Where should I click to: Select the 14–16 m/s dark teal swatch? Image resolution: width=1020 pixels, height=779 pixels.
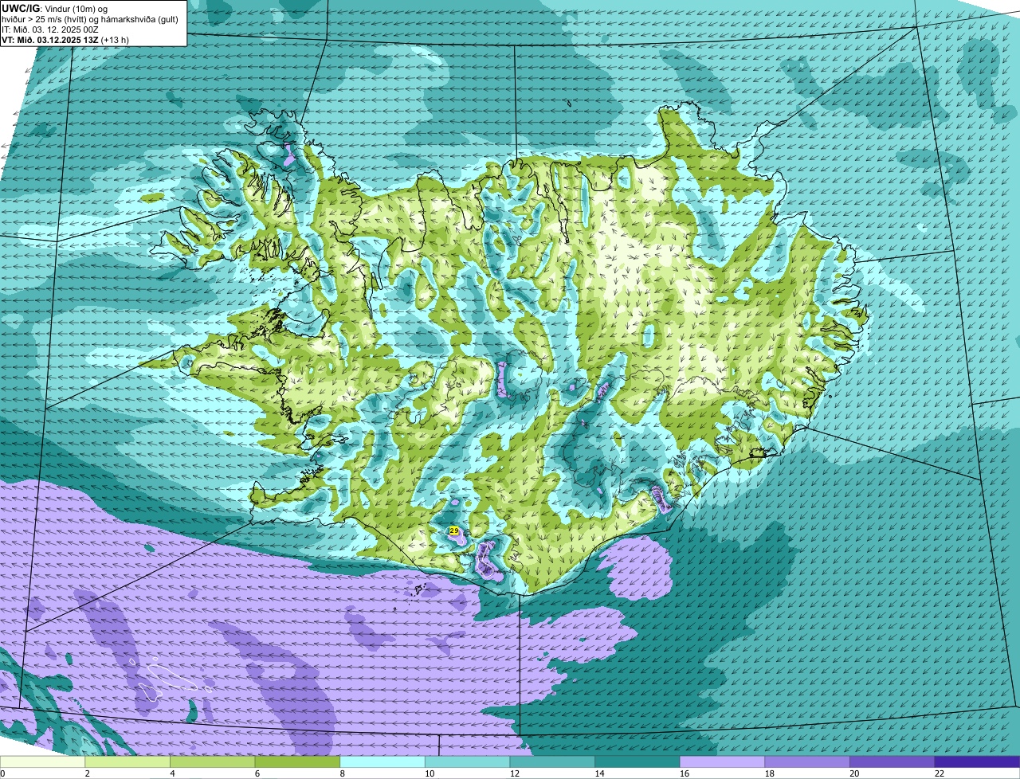tap(637, 761)
